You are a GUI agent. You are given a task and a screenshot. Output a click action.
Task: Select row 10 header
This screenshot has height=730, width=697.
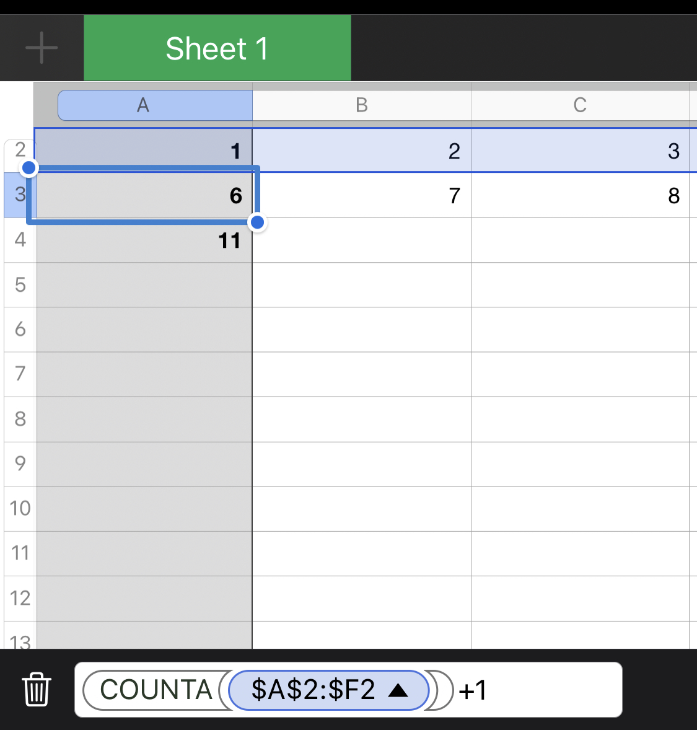[20, 508]
